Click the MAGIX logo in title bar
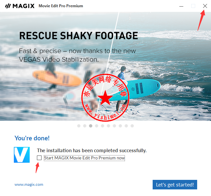211x196 pixels. click(20, 6)
